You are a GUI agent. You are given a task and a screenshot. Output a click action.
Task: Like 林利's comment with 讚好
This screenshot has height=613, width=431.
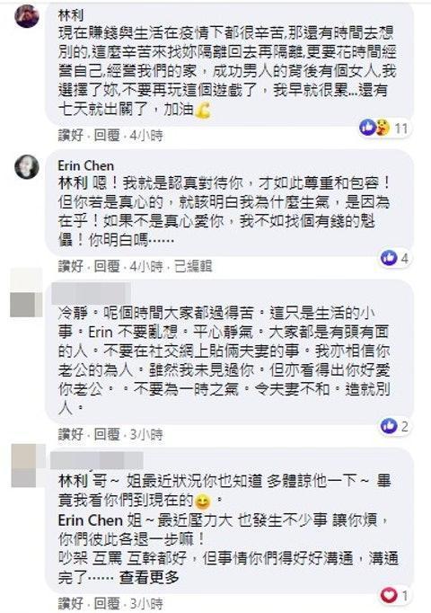[x=71, y=136]
